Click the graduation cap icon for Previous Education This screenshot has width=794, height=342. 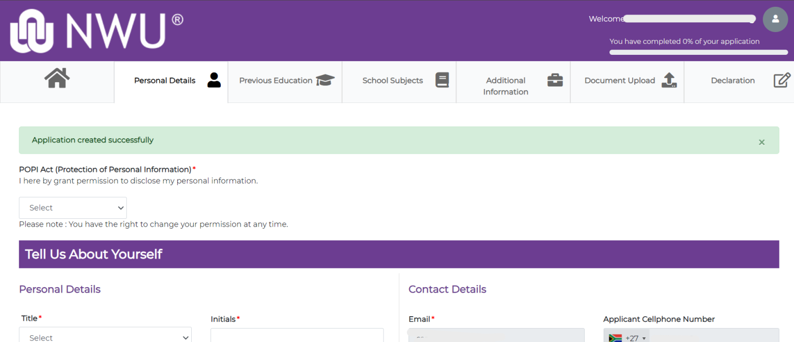pyautogui.click(x=325, y=80)
